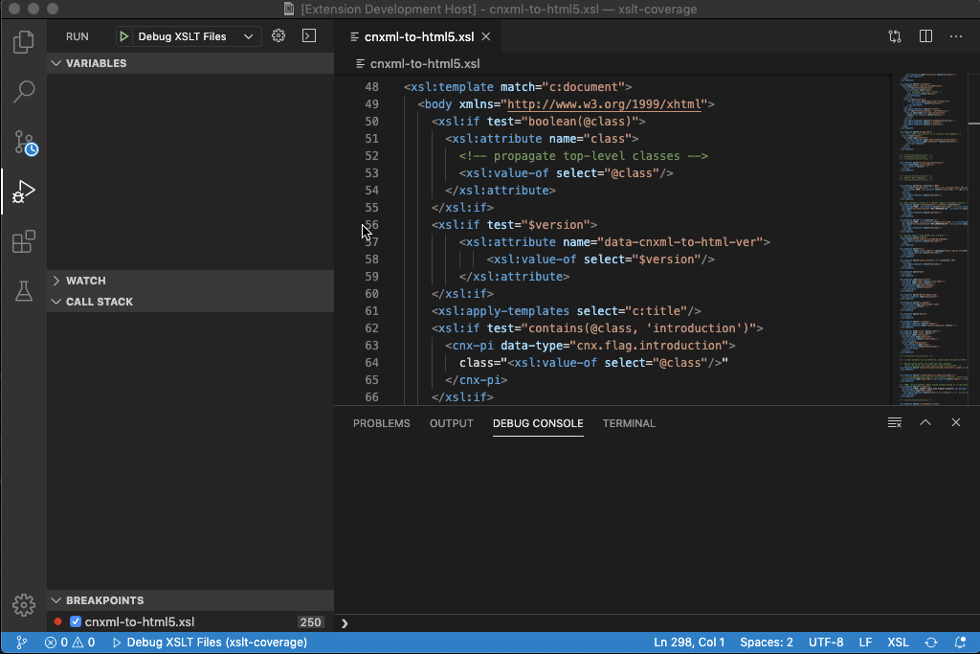The width and height of the screenshot is (980, 654).
Task: Click Ln 298, Col 1 cursor position
Action: point(689,643)
